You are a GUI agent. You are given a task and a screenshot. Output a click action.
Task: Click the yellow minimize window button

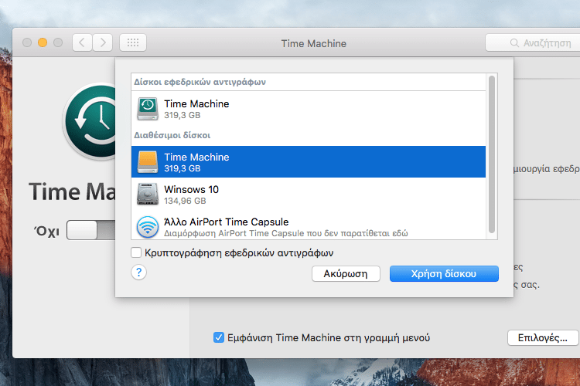point(43,42)
